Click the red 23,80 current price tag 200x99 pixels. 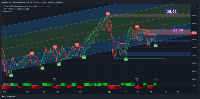pyautogui.click(x=194, y=33)
